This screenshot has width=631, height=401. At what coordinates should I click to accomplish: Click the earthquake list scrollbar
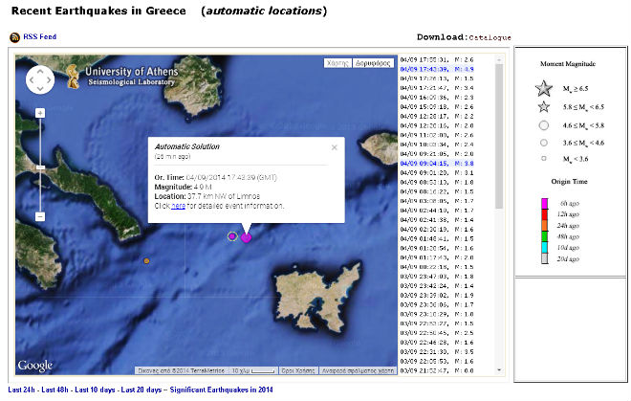coord(498,134)
